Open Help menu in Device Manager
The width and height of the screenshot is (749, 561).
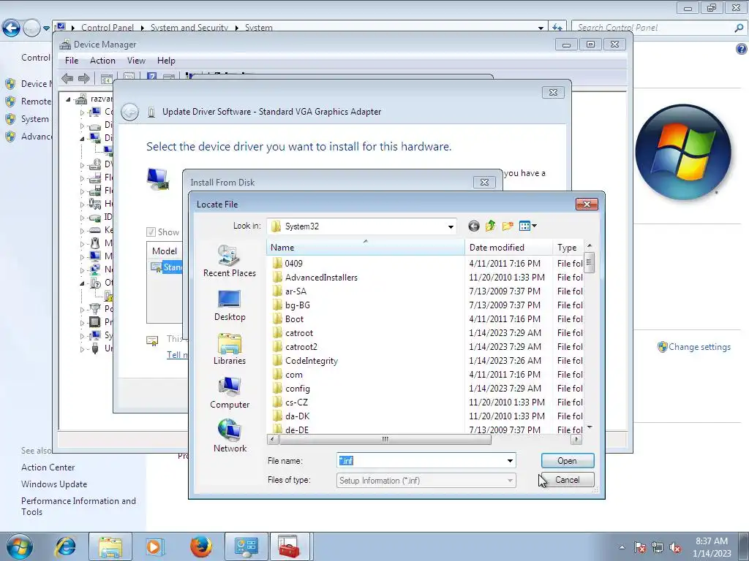pyautogui.click(x=166, y=61)
